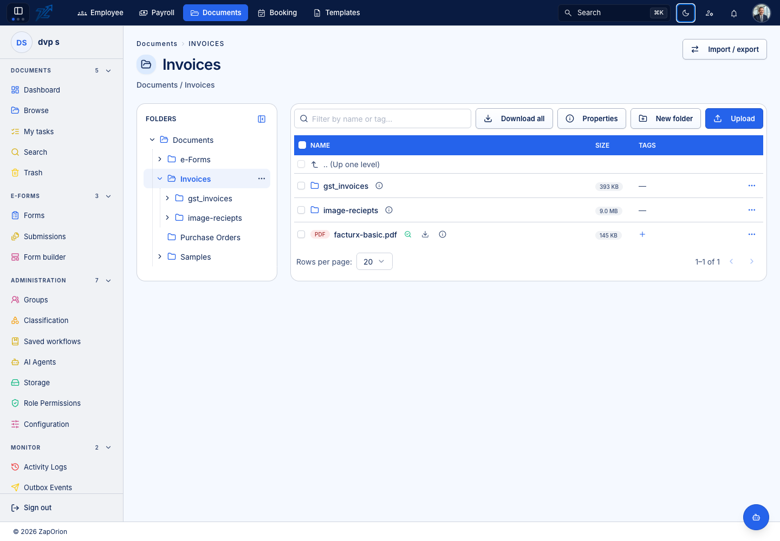Open the notifications bell

734,13
